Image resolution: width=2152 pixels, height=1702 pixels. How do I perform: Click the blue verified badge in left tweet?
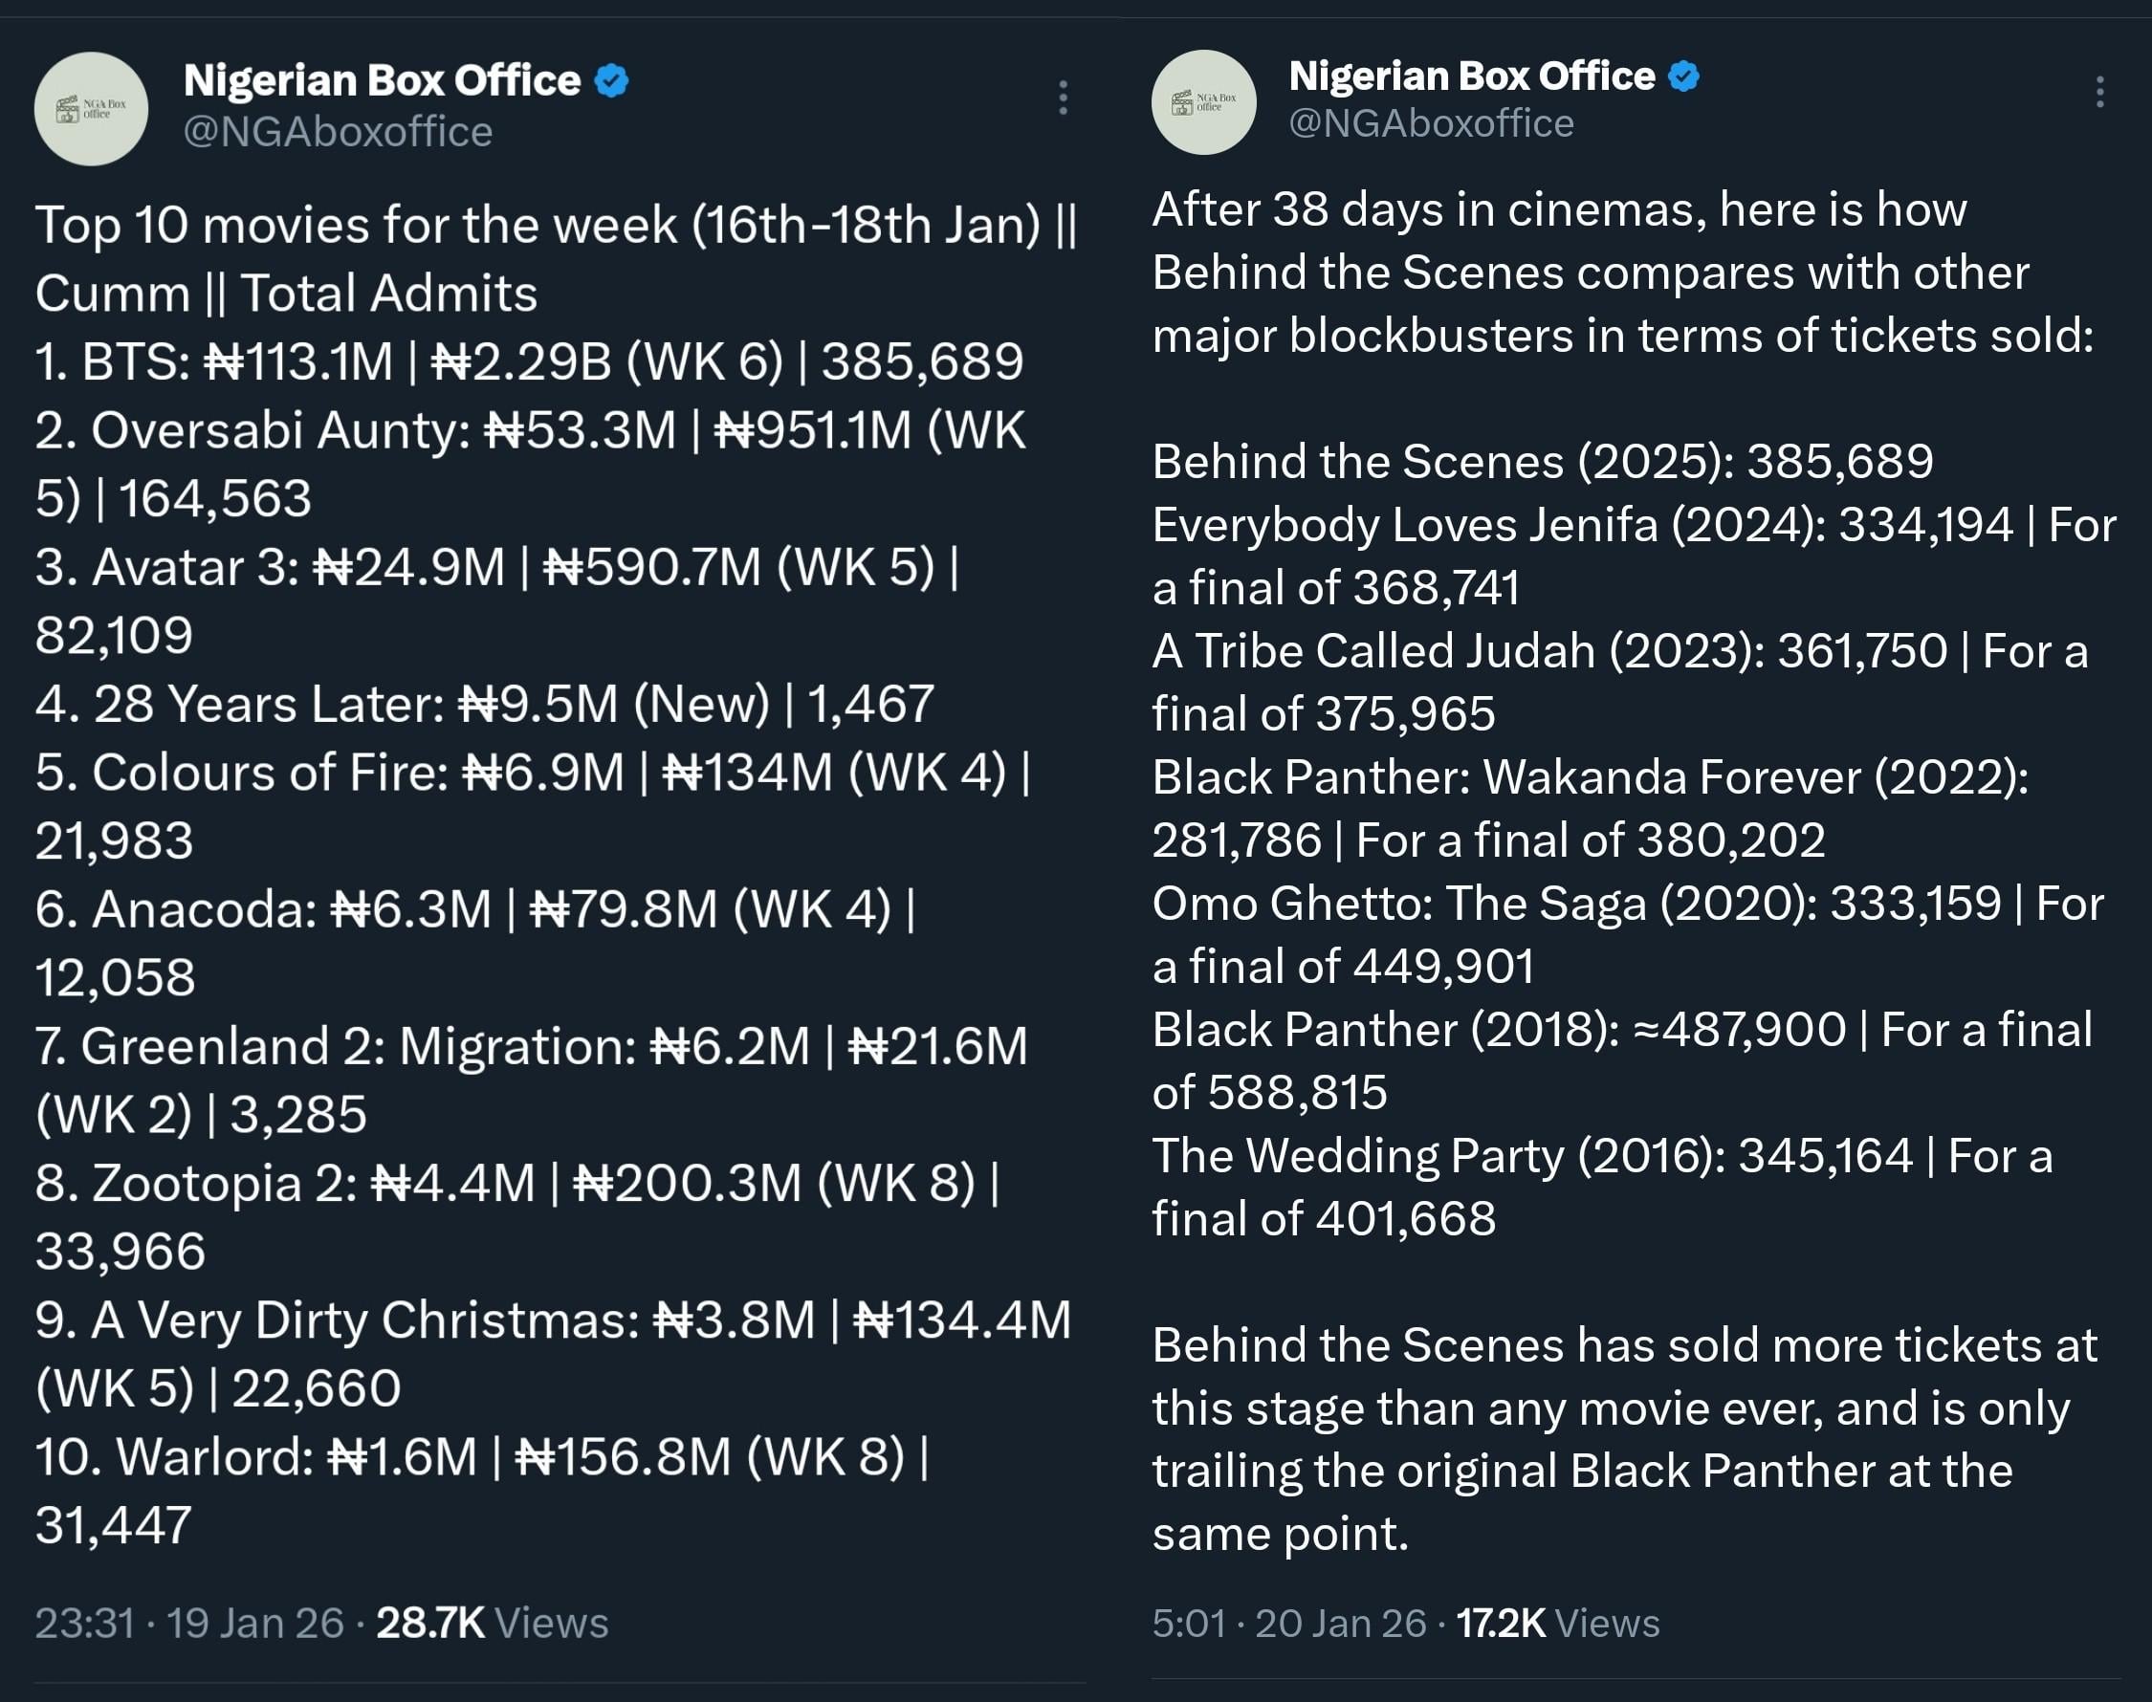click(x=611, y=80)
